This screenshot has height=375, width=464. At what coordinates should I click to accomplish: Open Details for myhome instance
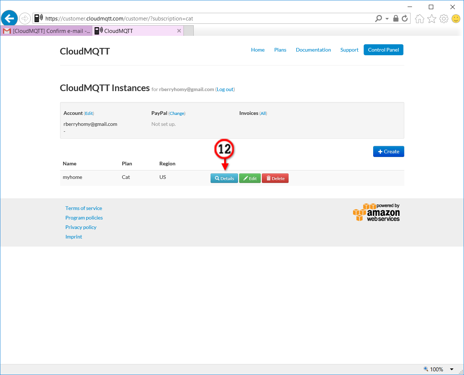[224, 178]
